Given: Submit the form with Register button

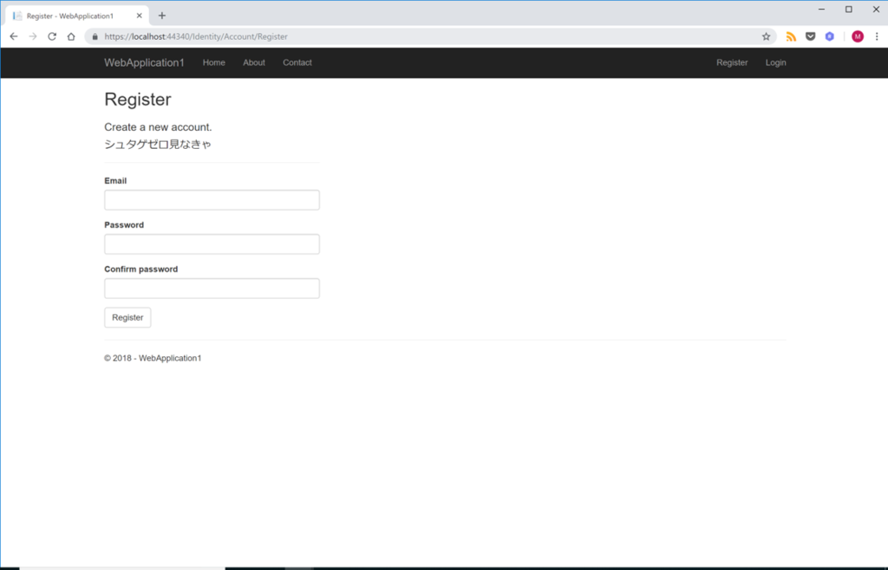Looking at the screenshot, I should click(127, 317).
